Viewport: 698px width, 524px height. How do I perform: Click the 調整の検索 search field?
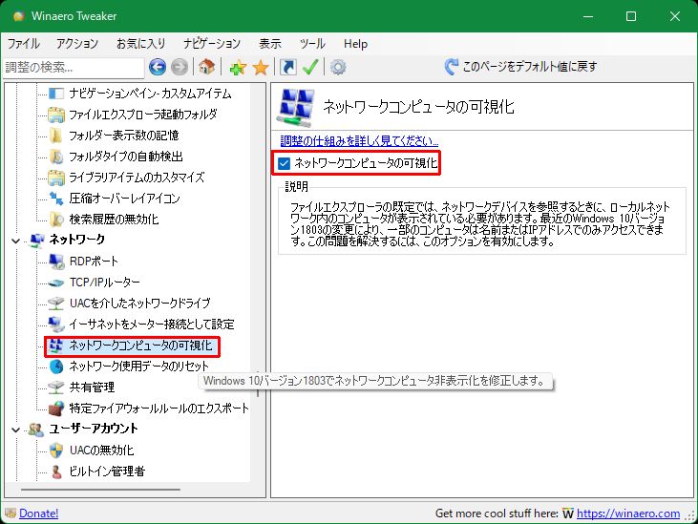pyautogui.click(x=74, y=68)
